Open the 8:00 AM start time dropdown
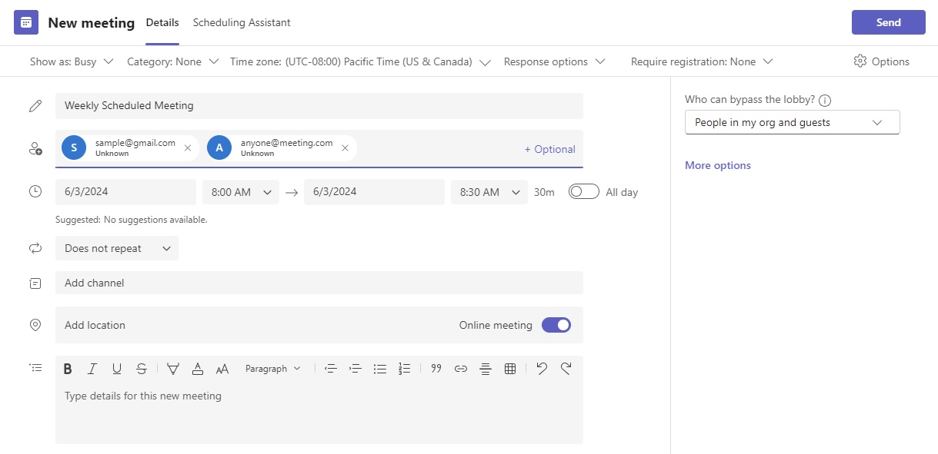Image resolution: width=938 pixels, height=454 pixels. pyautogui.click(x=241, y=192)
